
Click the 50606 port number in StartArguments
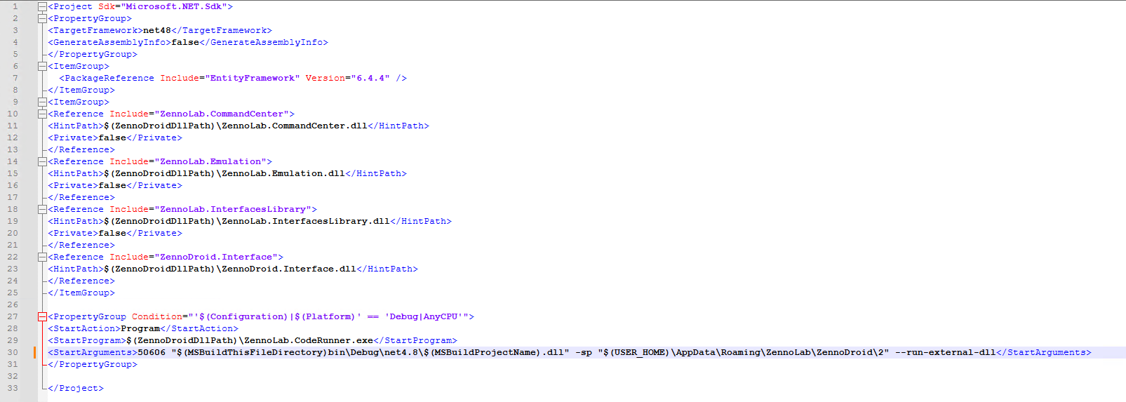152,352
